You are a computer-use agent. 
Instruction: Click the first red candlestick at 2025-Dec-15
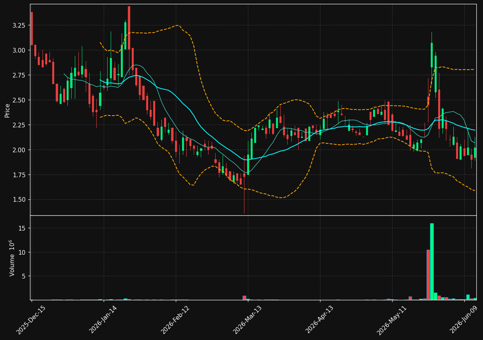(x=32, y=28)
